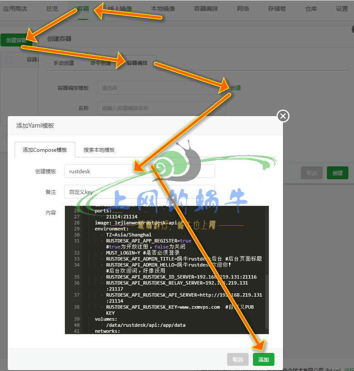This screenshot has width=354, height=371.
Task: Switch to the 总览 tab
Action: [52, 9]
